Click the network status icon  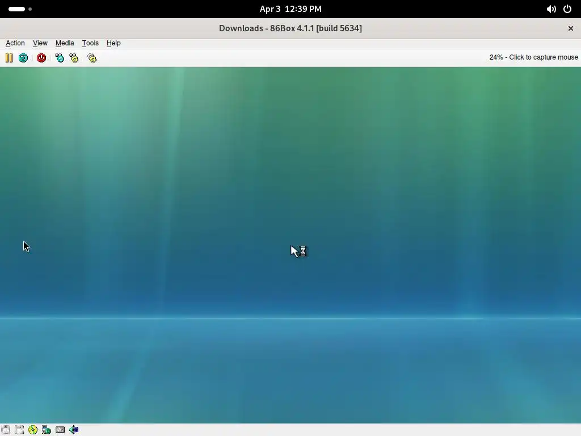pyautogui.click(x=47, y=430)
